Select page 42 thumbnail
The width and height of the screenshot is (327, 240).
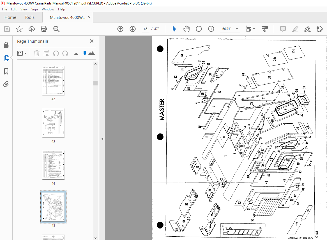(53, 81)
